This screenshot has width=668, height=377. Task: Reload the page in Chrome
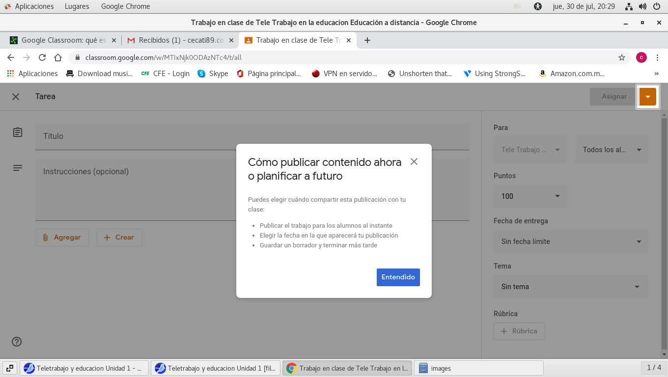42,57
